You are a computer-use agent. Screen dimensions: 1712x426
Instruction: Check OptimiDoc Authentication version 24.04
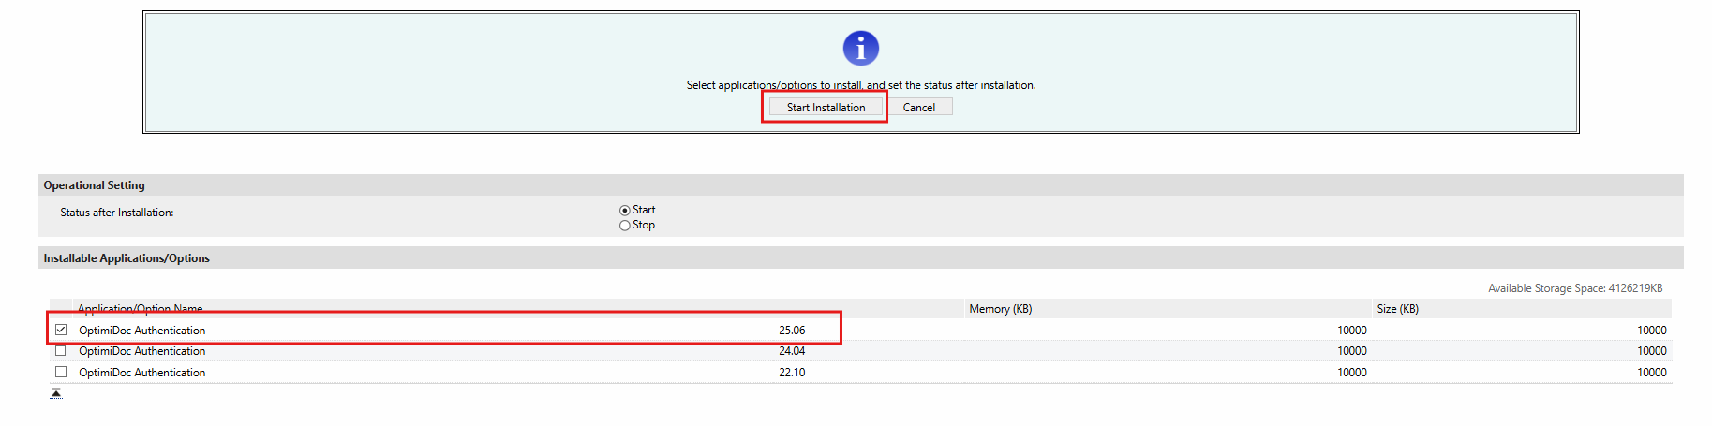point(61,351)
